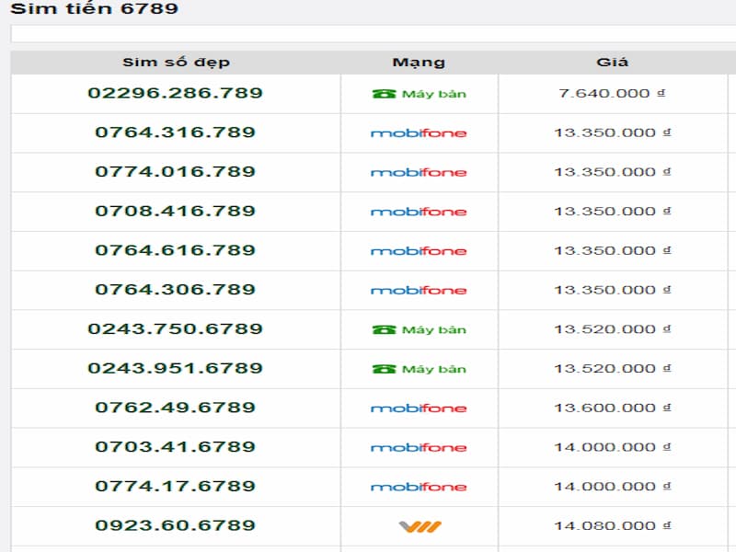Click the empty bar below the heading
Screen dimensions: 736x552
coord(374,34)
